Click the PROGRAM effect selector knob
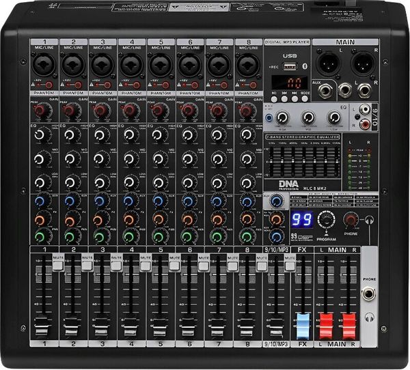This screenshot has width=410, height=370. [x=327, y=220]
